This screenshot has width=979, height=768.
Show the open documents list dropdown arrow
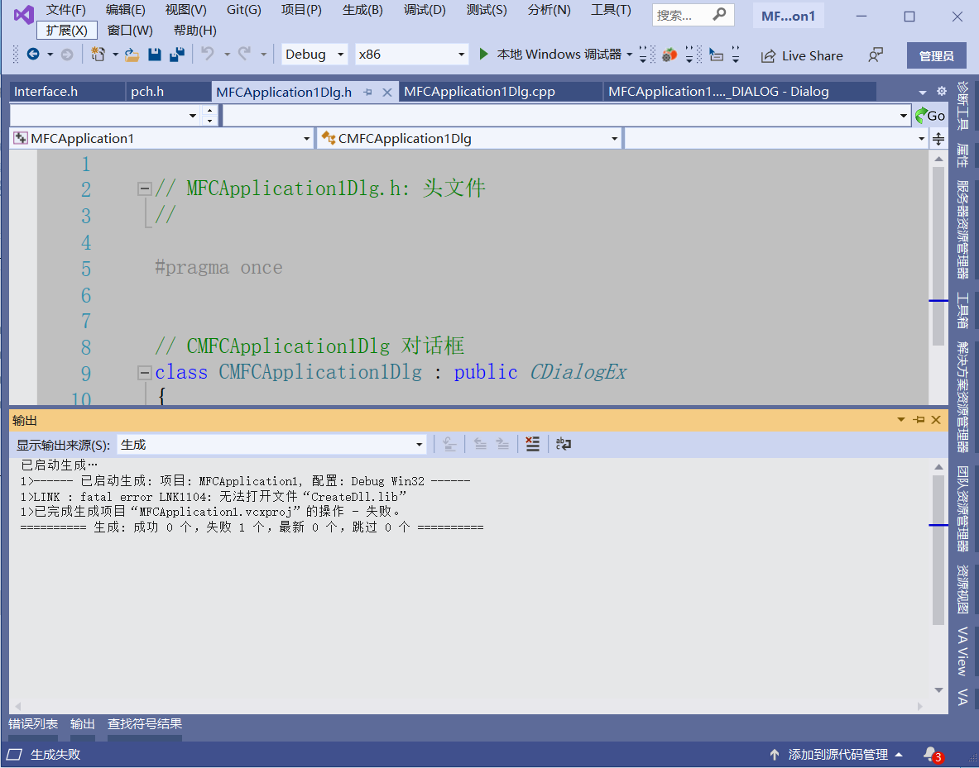click(922, 93)
